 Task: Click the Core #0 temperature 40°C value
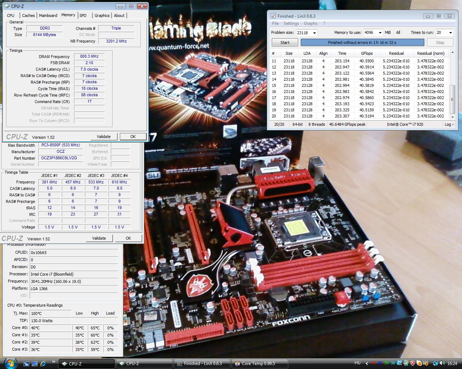(51, 328)
